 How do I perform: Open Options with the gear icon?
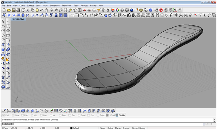(141, 10)
